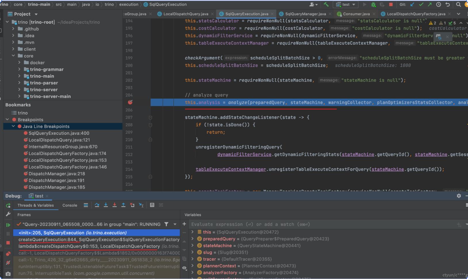Image resolution: width=468 pixels, height=279 pixels.
Task: Select breakpoint InternalResourceGroup.java:670
Action: tap(63, 147)
